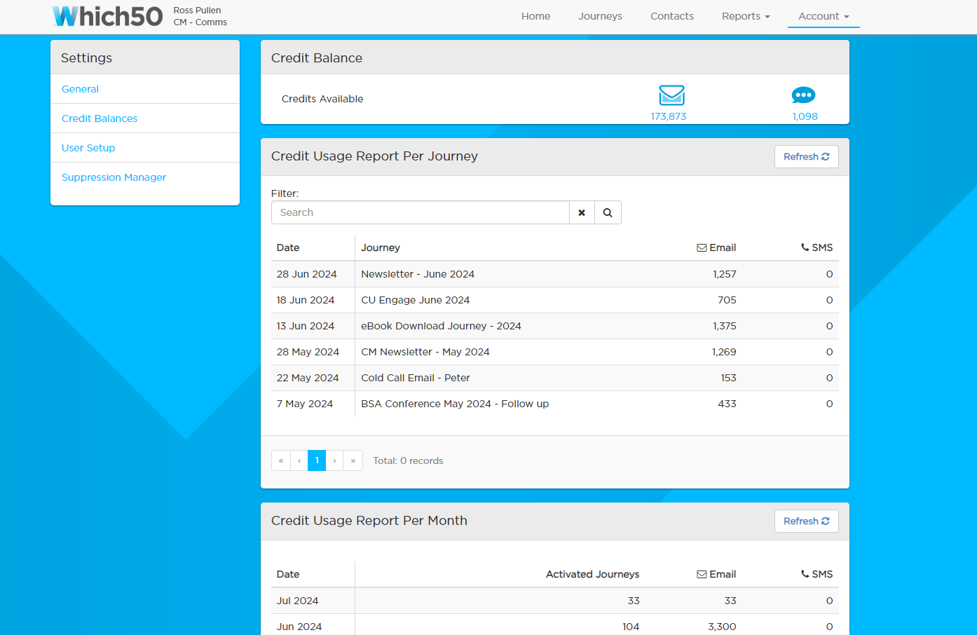Click email count 433
Image resolution: width=977 pixels, height=635 pixels.
[727, 404]
